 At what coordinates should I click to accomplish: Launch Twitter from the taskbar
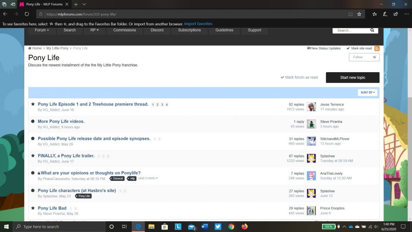(x=218, y=227)
